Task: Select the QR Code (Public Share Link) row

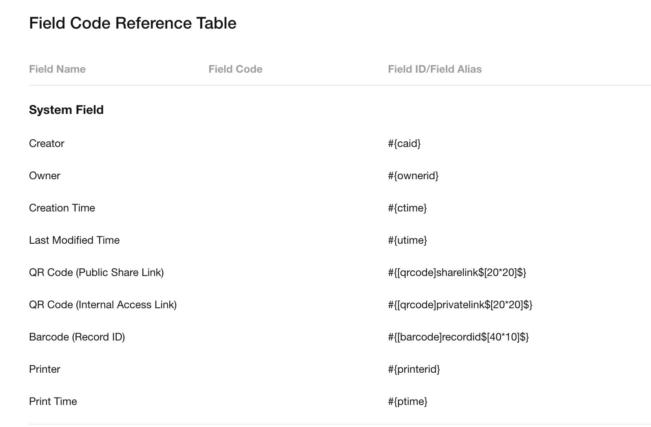Action: pos(96,272)
